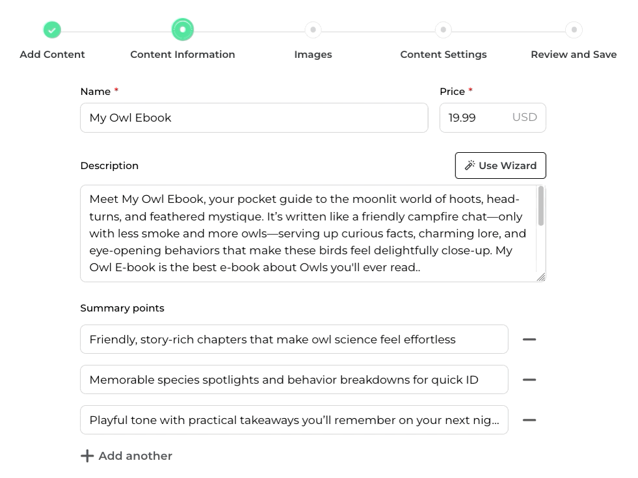This screenshot has width=638, height=478.
Task: Delete the 'Memorable species spotlights' summary point
Action: point(529,380)
